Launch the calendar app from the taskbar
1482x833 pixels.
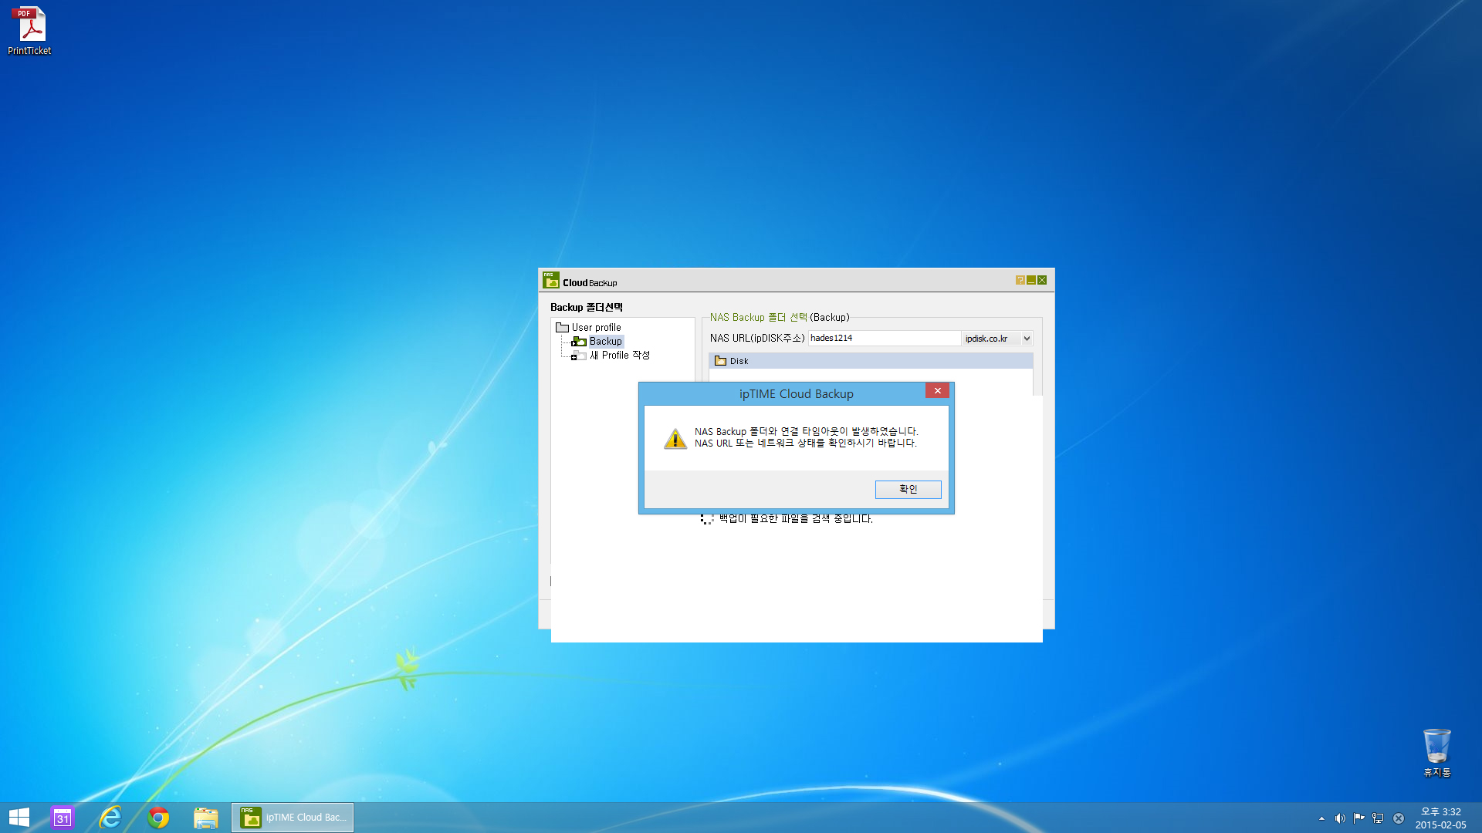[63, 818]
